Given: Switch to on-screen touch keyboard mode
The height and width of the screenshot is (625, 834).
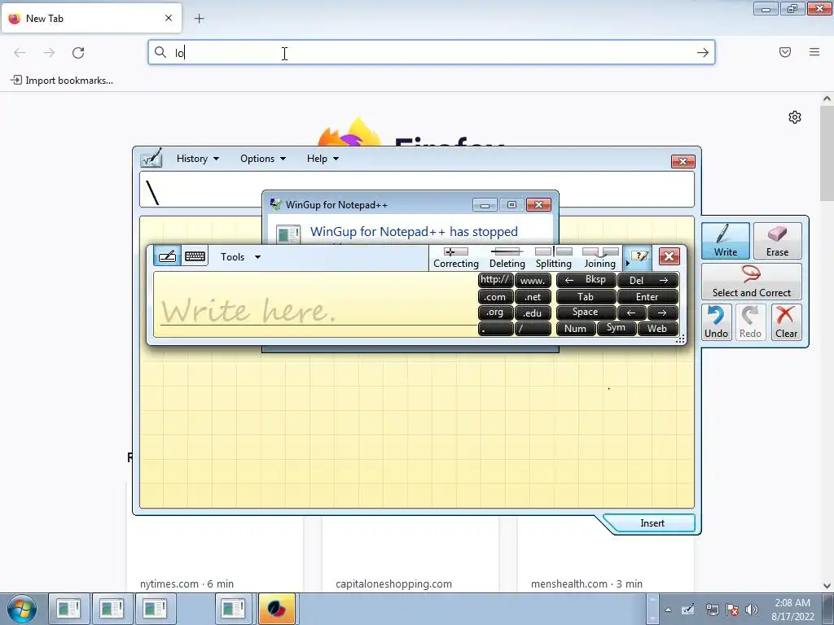Looking at the screenshot, I should pos(195,256).
